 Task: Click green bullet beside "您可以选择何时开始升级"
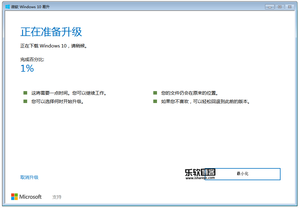point(25,101)
